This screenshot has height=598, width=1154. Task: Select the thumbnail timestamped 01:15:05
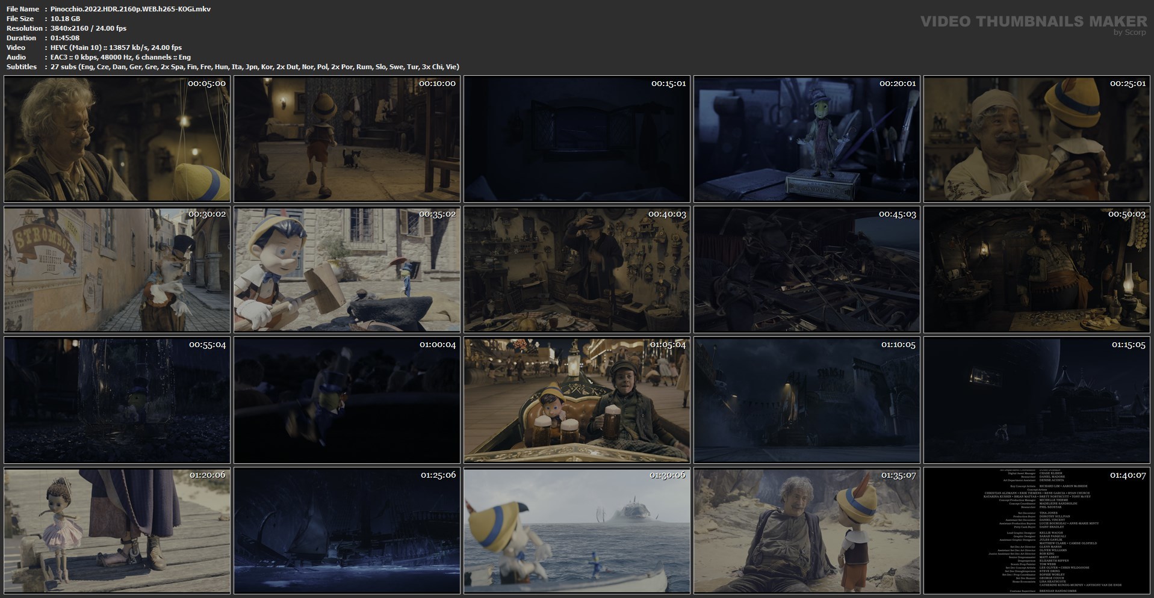(x=1037, y=400)
